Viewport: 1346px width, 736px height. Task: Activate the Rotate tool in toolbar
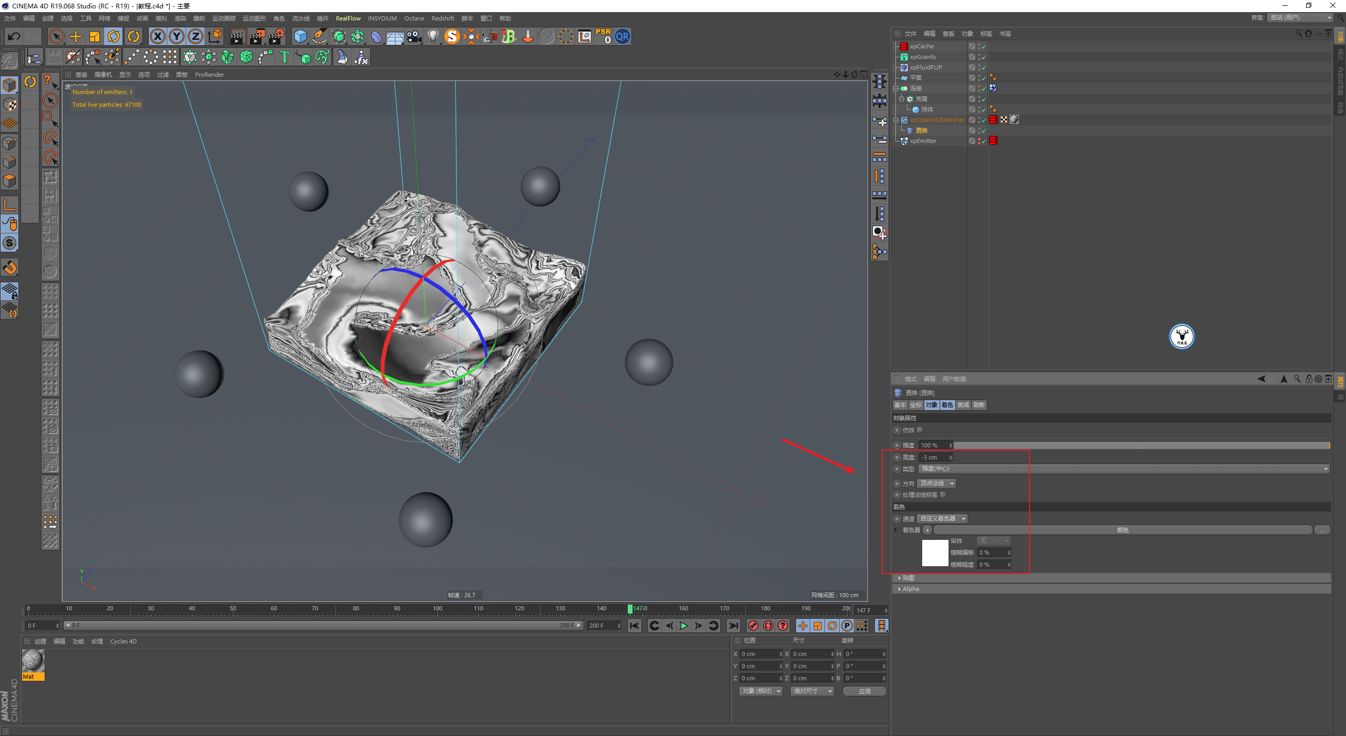[114, 36]
